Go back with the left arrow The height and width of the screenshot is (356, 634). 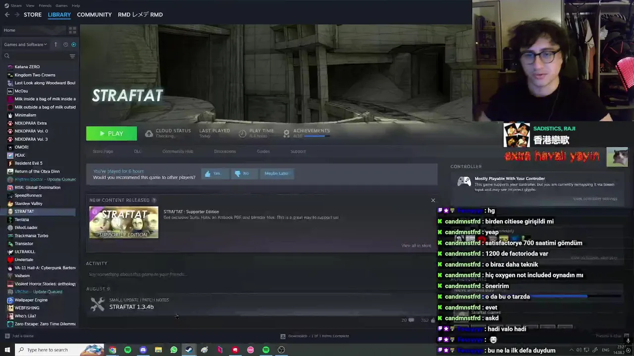7,15
